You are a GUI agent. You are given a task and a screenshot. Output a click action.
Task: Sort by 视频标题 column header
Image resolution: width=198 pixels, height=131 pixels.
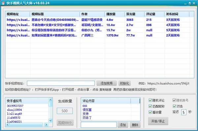tap(55, 14)
